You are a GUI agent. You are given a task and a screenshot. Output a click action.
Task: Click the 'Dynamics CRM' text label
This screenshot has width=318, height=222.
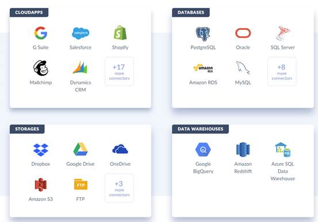point(81,86)
